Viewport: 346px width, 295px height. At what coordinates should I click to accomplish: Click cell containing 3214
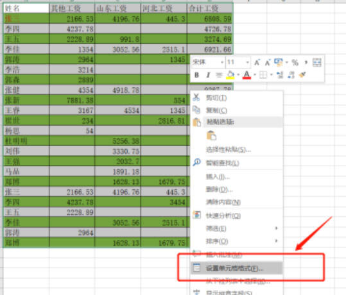72,69
